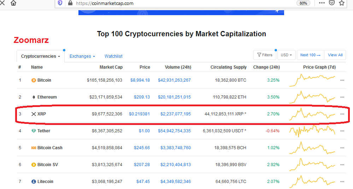Open the XRP name link
The width and height of the screenshot is (353, 189).
[x=42, y=114]
